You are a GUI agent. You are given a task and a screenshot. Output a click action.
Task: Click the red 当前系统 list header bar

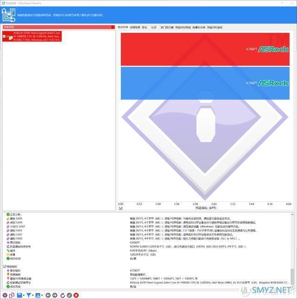[59, 27]
